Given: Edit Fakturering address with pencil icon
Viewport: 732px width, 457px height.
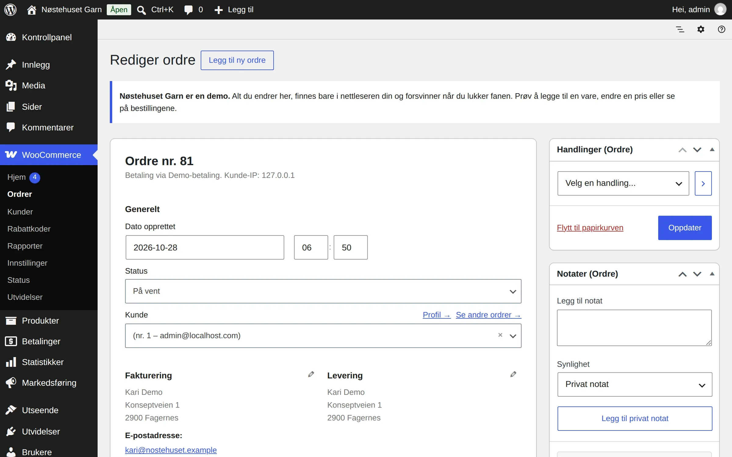Looking at the screenshot, I should pyautogui.click(x=311, y=374).
